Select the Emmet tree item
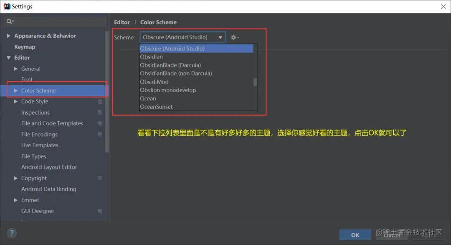The height and width of the screenshot is (245, 451). (30, 200)
